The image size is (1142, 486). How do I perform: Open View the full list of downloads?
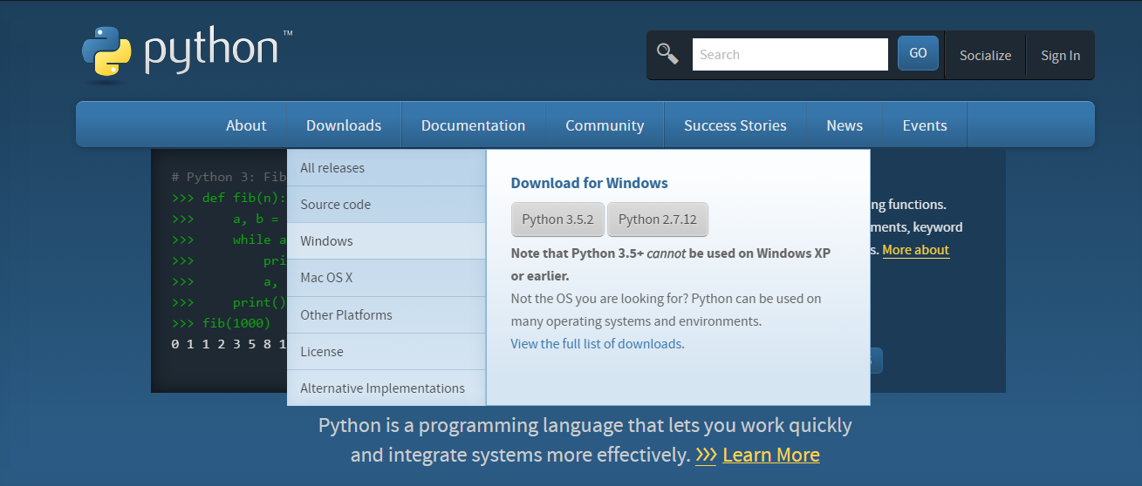(596, 344)
